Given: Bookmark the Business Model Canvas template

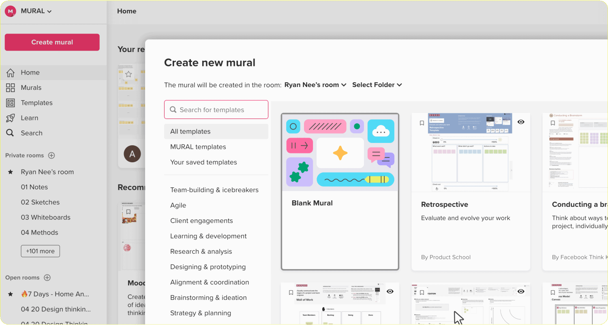Looking at the screenshot, I should 553,293.
